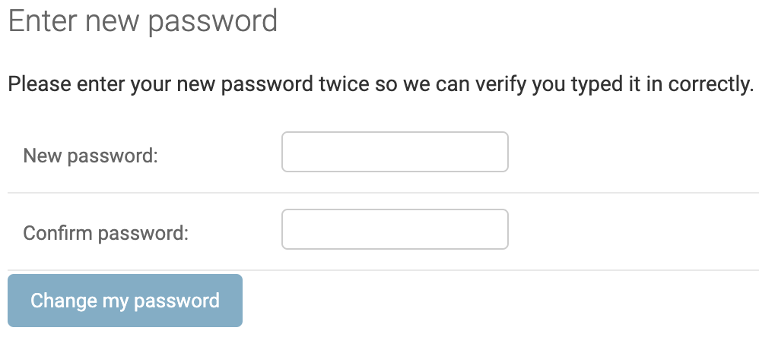Click the word "Confirm" in the second label
This screenshot has width=759, height=337.
(59, 233)
